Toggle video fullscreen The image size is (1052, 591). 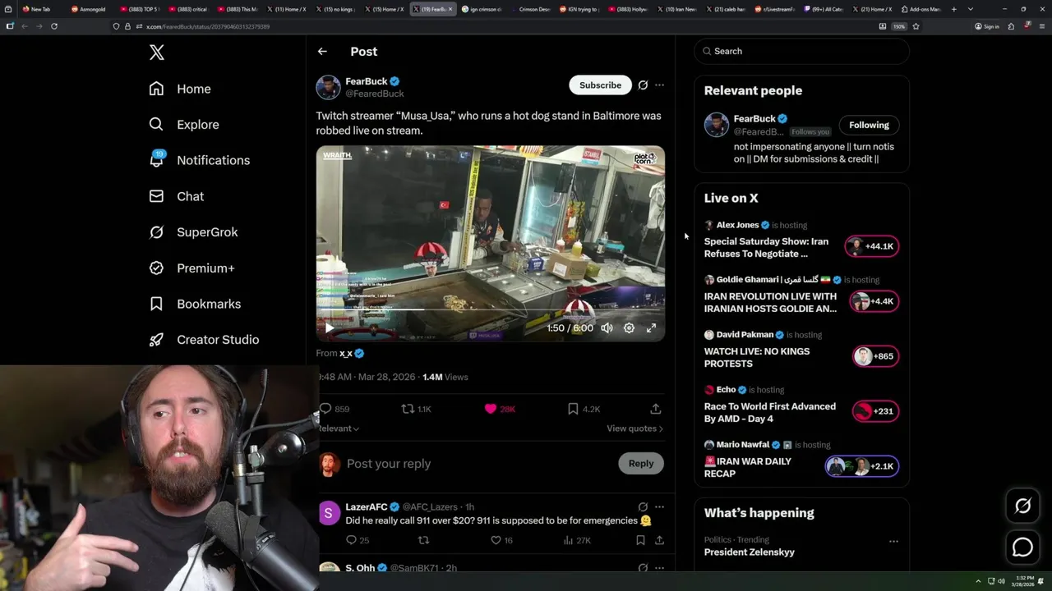click(x=651, y=328)
